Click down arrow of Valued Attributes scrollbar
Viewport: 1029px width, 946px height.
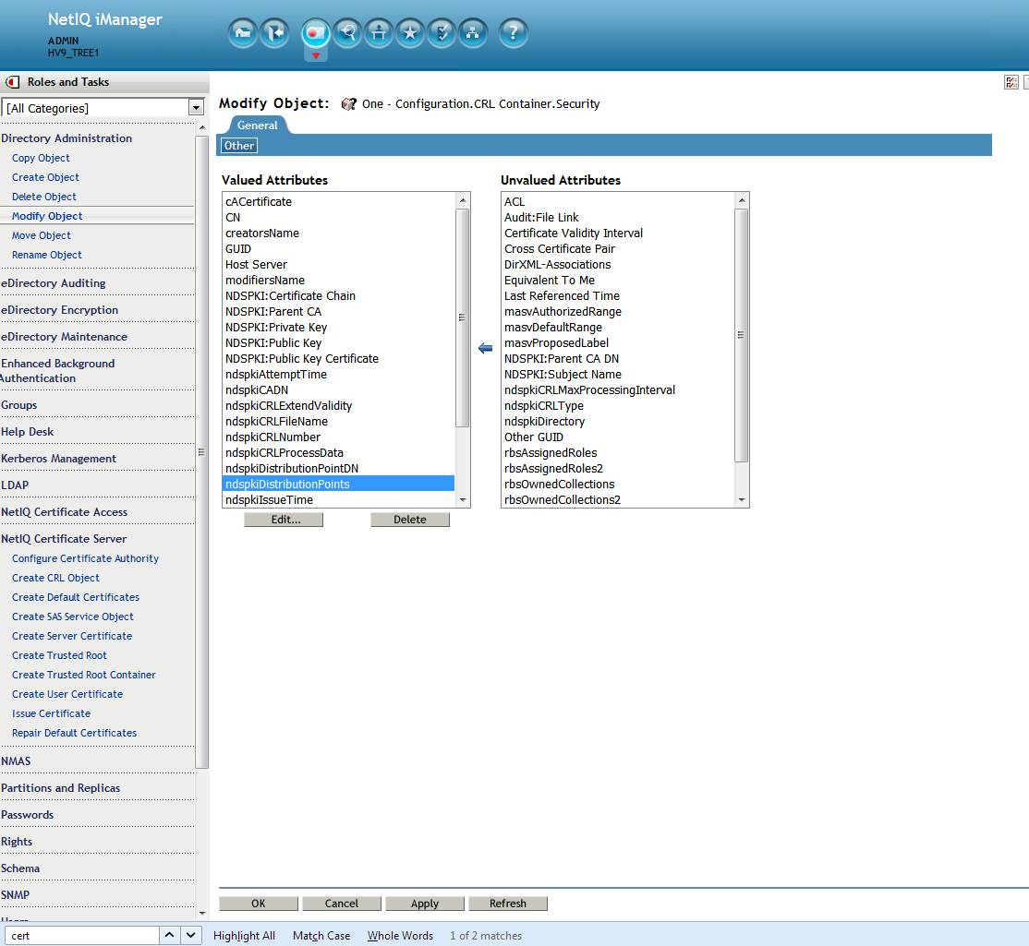[x=463, y=500]
